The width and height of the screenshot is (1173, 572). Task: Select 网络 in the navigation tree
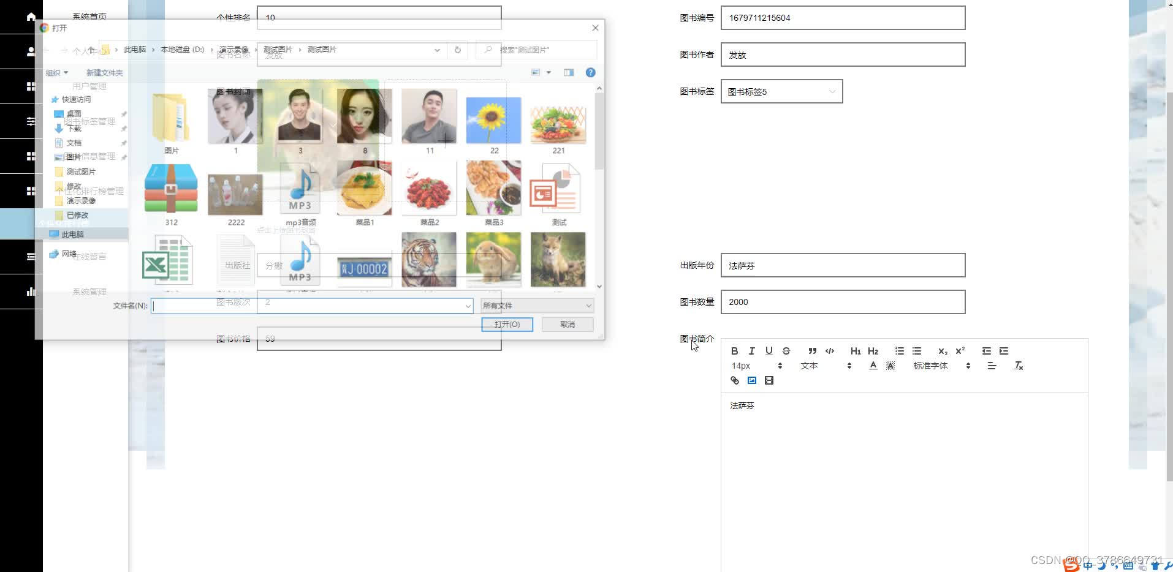click(69, 254)
